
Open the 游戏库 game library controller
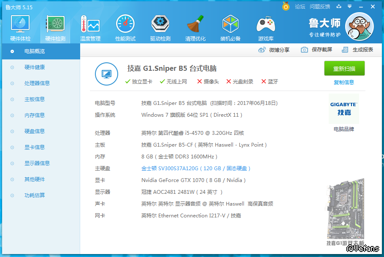coord(265,28)
